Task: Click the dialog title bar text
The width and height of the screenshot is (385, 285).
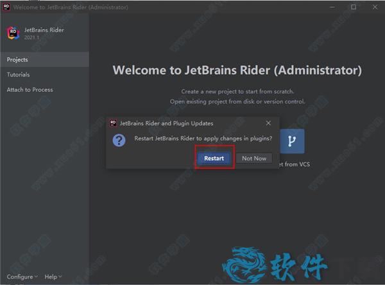Action: [x=166, y=123]
